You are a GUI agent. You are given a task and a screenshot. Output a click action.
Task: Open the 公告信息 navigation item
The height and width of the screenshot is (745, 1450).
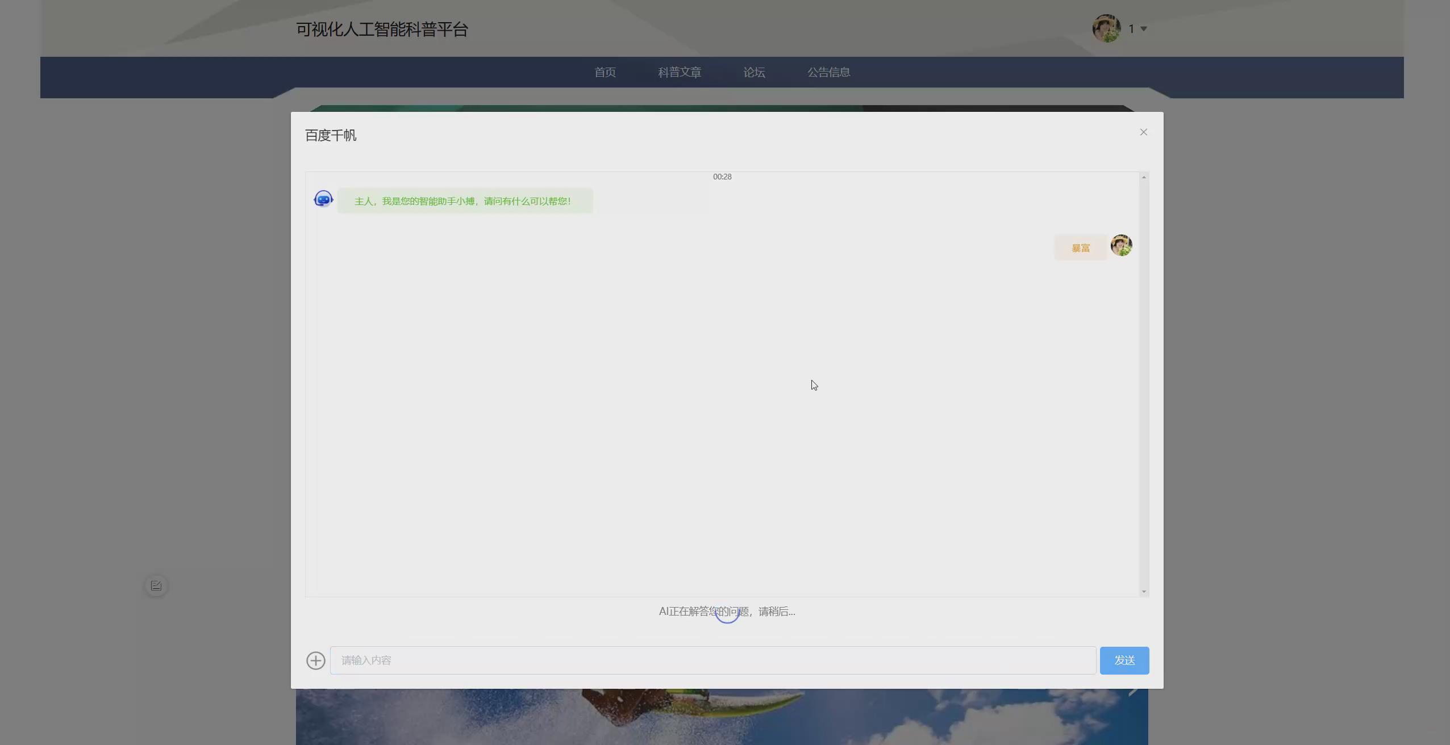pos(828,72)
